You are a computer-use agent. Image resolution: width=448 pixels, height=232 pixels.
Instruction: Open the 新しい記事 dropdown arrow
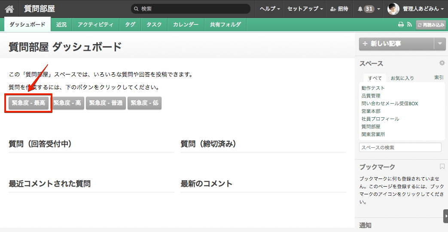440,44
